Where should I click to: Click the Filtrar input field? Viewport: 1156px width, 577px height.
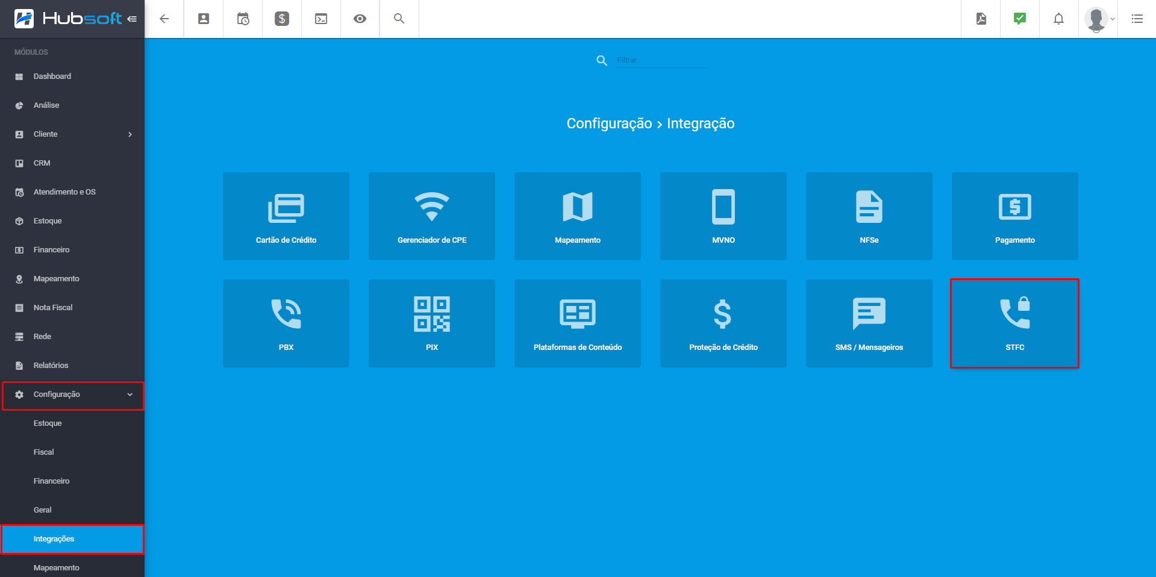(661, 60)
